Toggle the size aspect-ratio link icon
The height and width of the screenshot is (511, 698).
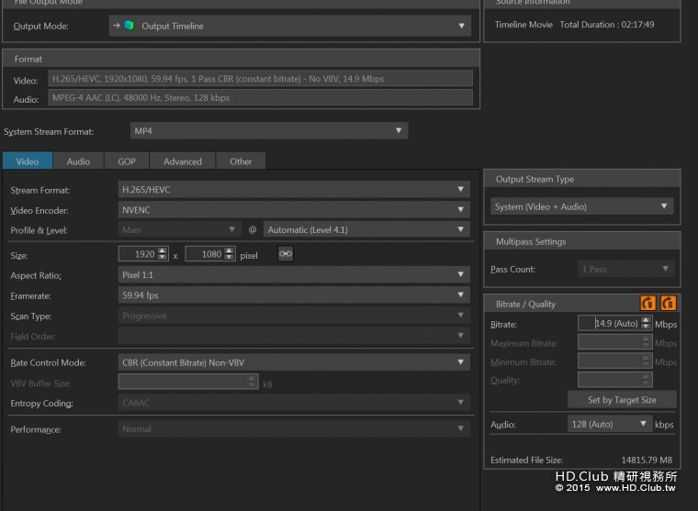point(285,254)
